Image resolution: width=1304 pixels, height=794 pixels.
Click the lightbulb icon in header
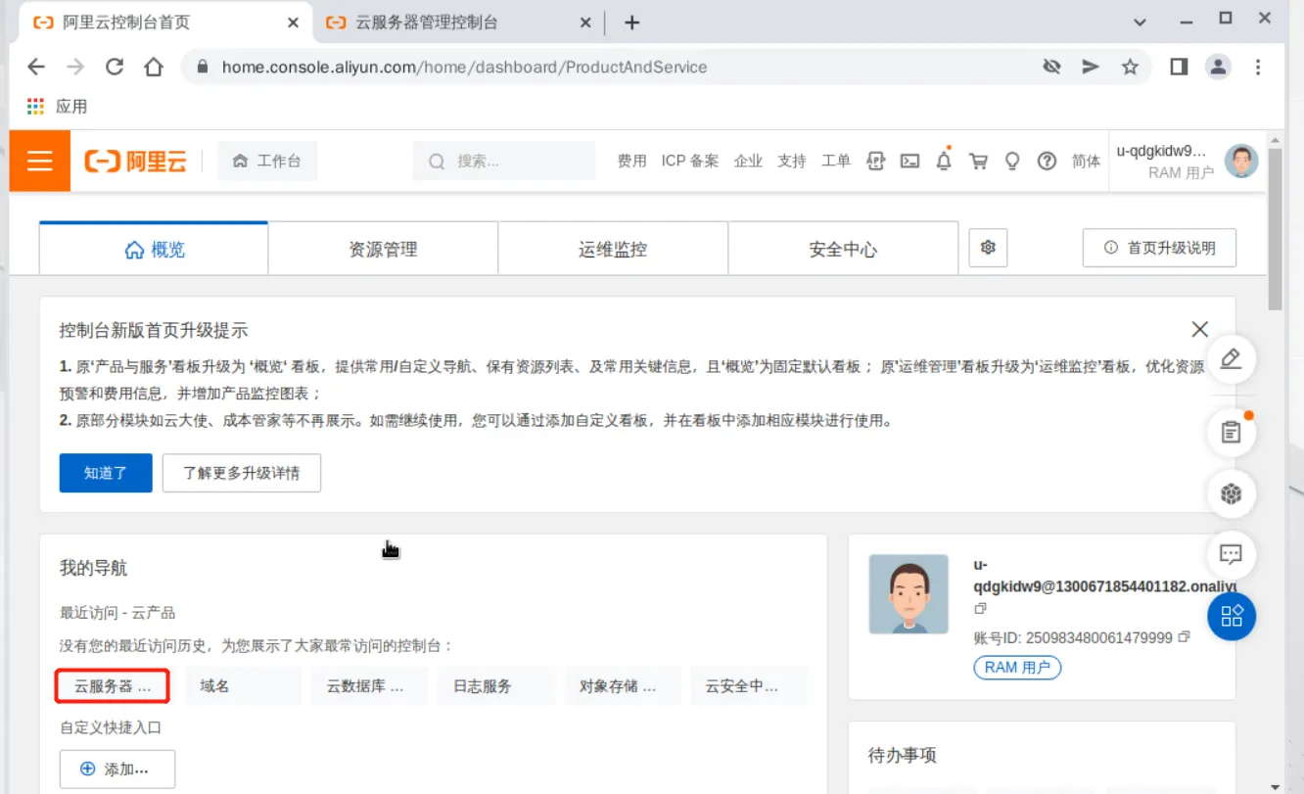tap(1012, 162)
